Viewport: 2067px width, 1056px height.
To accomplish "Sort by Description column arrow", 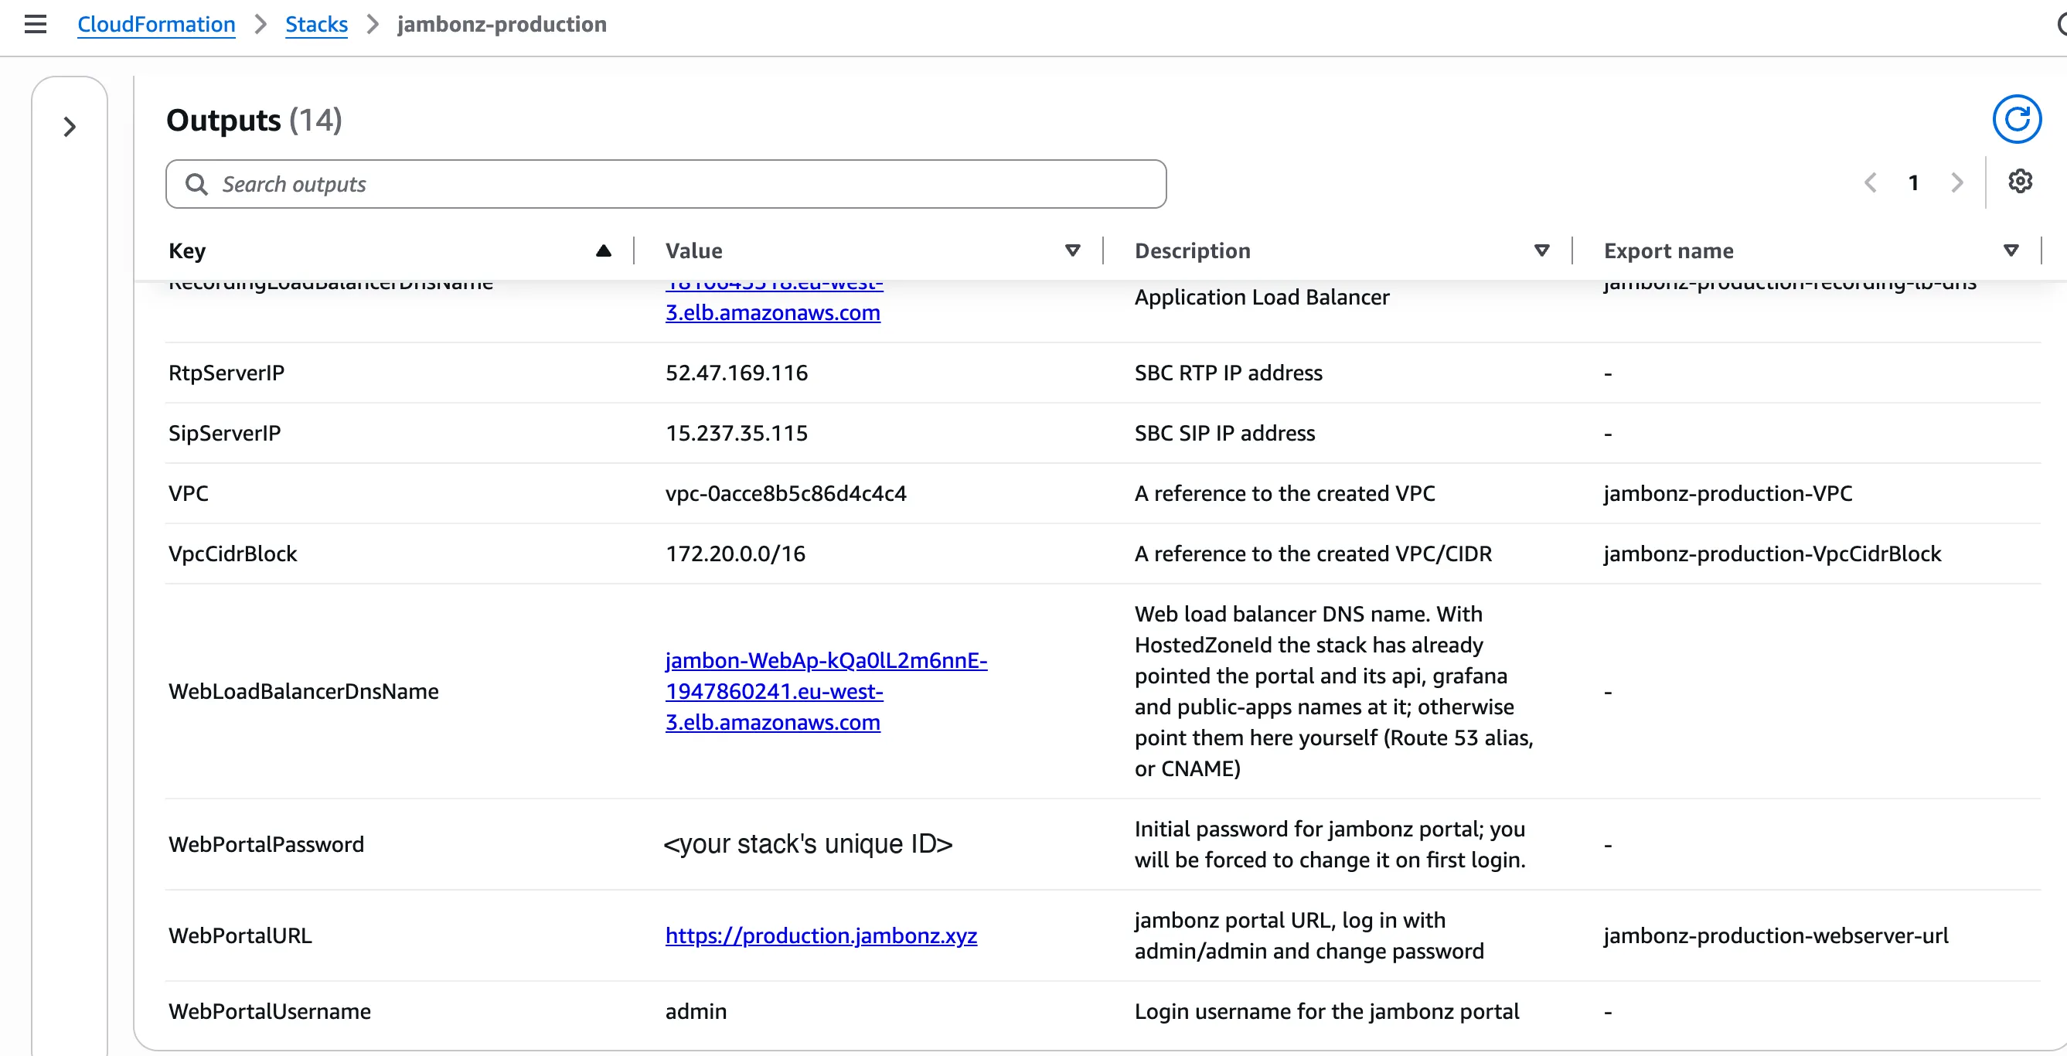I will tap(1541, 251).
